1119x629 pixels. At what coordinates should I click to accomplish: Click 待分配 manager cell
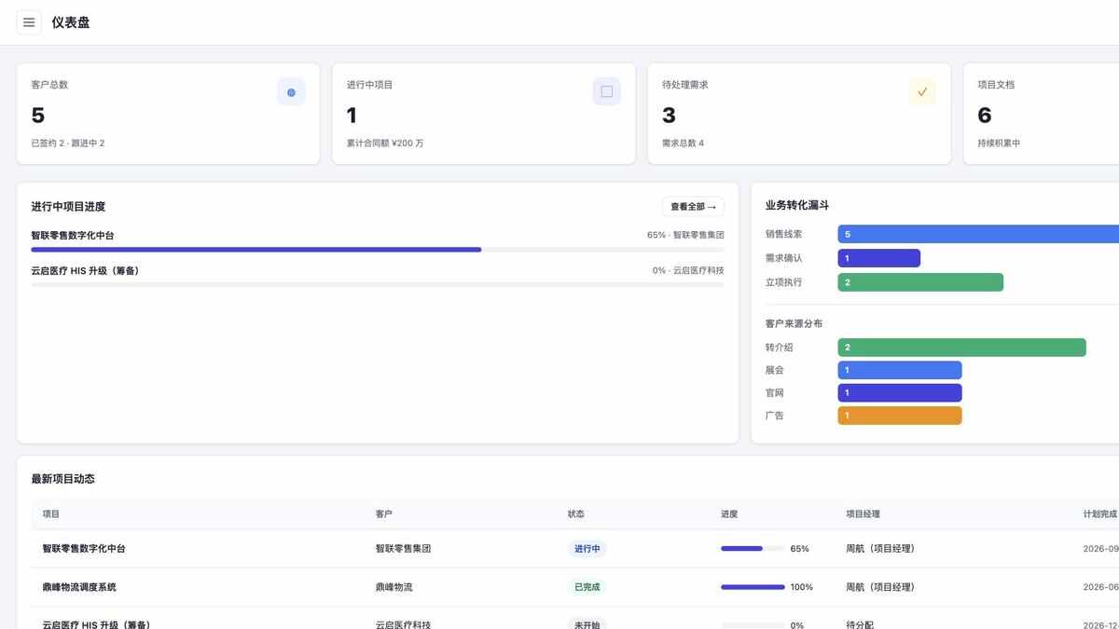[860, 624]
